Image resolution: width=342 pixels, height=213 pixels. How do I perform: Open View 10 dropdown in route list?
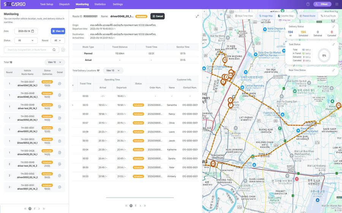[x=55, y=62]
